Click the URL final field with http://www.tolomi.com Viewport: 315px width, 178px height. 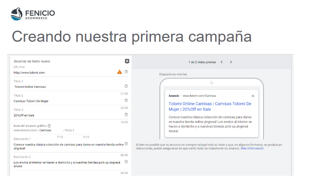point(64,72)
